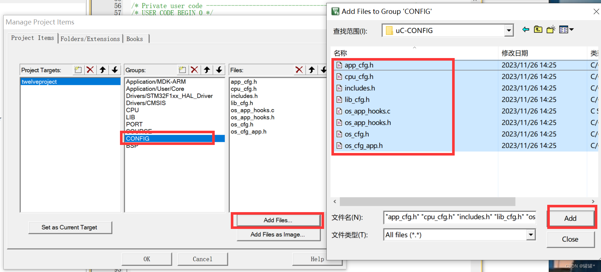601x272 pixels.
Task: Move project target down arrow
Action: tap(115, 70)
